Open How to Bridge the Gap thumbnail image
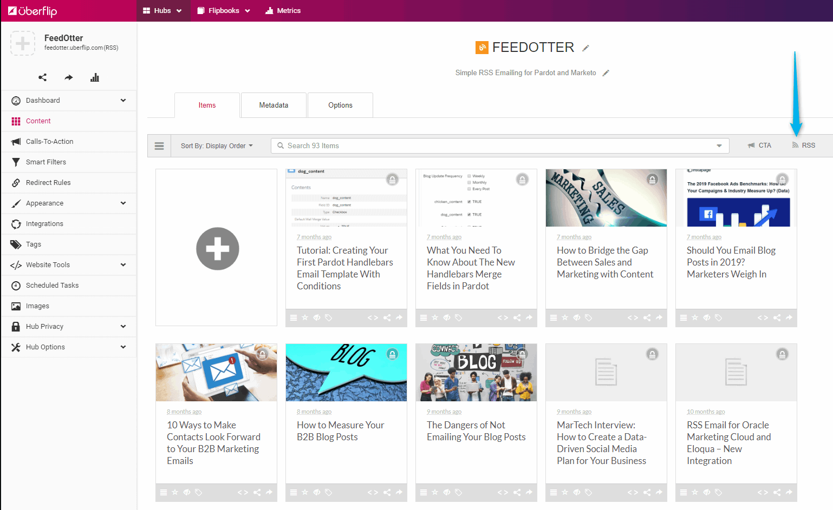The width and height of the screenshot is (833, 510). [x=606, y=198]
